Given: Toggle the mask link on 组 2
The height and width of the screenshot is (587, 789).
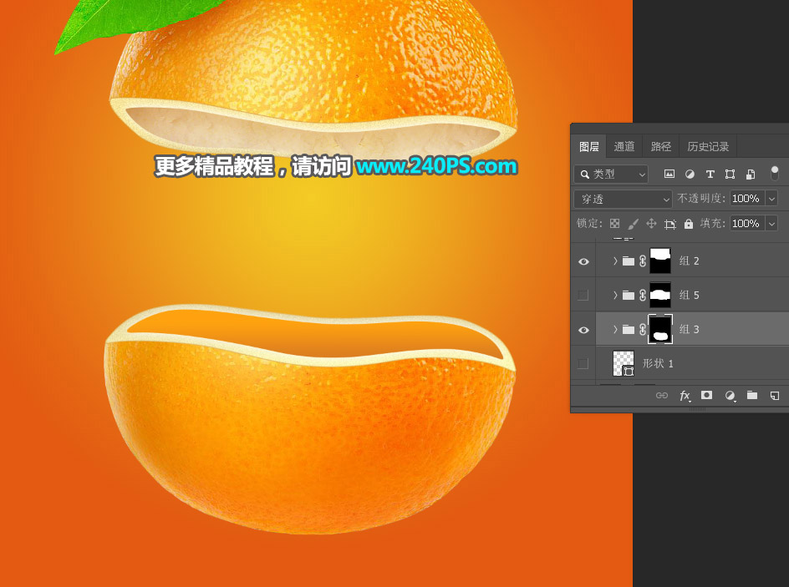Looking at the screenshot, I should click(643, 261).
